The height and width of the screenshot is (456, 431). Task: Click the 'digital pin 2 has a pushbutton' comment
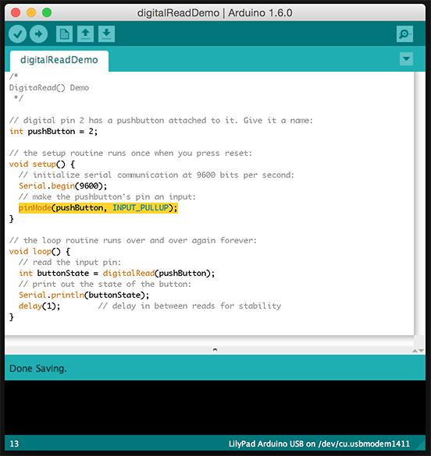161,121
